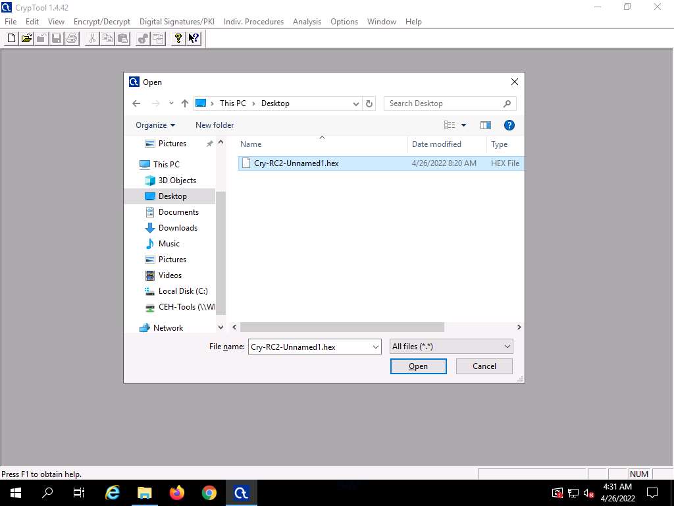Open Firefox from the taskbar
Screen dimensions: 674x506
[177, 493]
